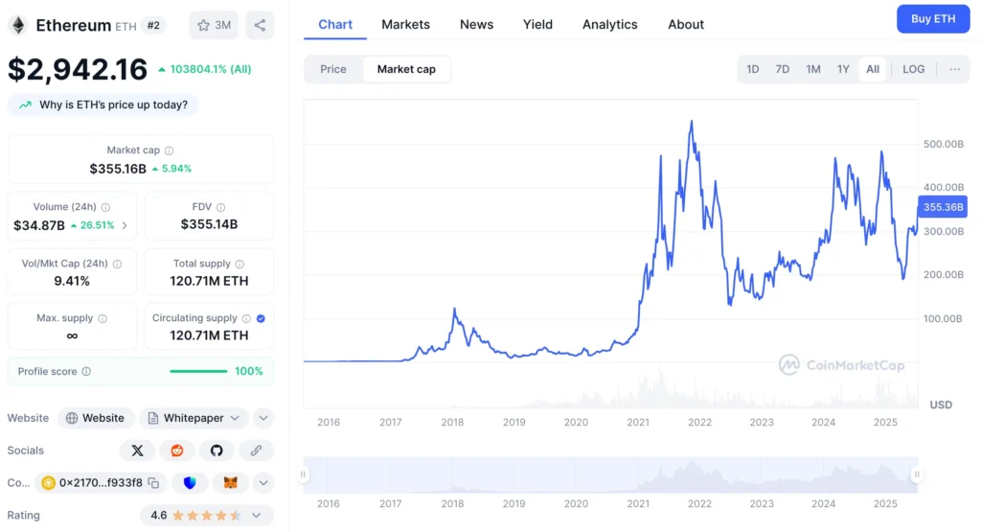
Task: Set chart range to 7D
Action: pyautogui.click(x=783, y=69)
